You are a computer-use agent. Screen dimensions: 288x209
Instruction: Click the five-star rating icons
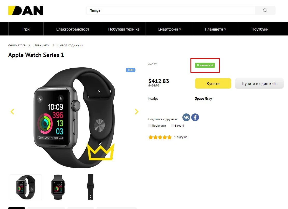[160, 137]
